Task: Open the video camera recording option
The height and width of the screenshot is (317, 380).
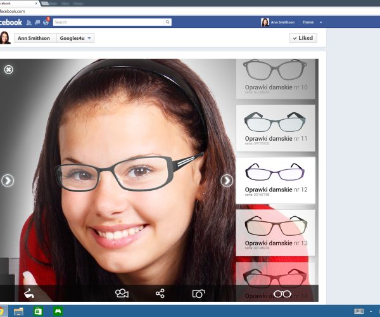Action: point(122,294)
